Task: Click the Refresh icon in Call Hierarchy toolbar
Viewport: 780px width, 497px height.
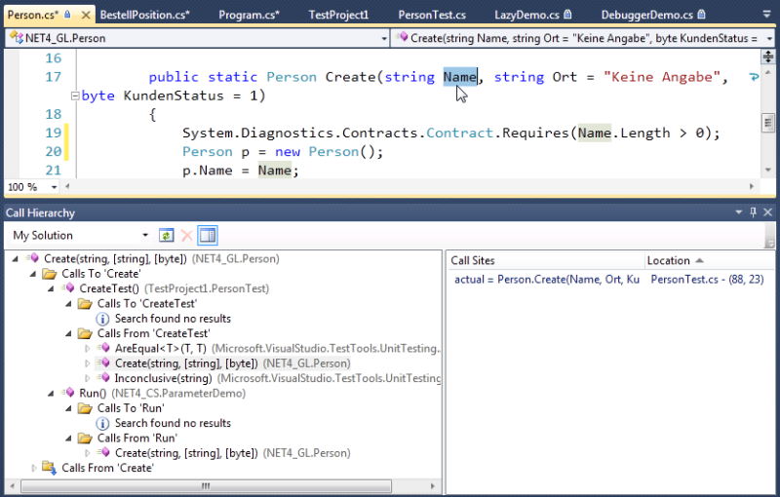Action: point(167,236)
